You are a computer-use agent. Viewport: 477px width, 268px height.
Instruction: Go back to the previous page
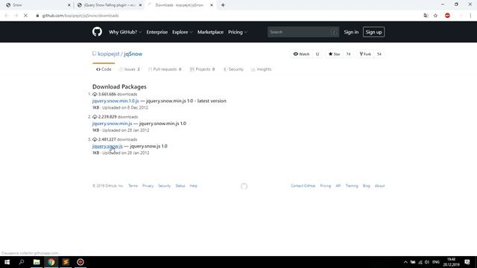[x=7, y=16]
